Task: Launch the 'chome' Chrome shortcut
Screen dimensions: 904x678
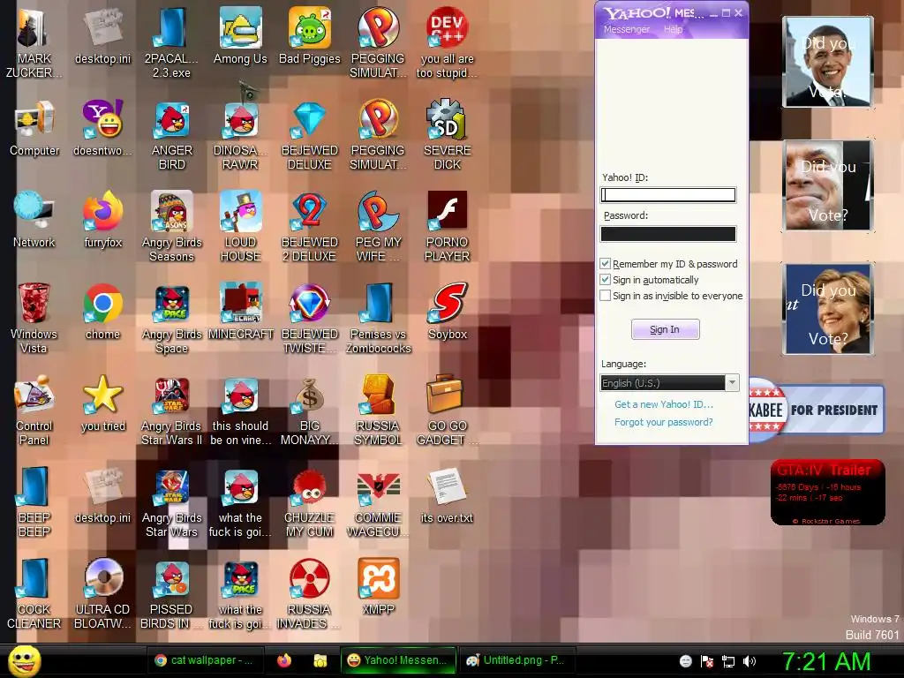Action: coord(102,312)
